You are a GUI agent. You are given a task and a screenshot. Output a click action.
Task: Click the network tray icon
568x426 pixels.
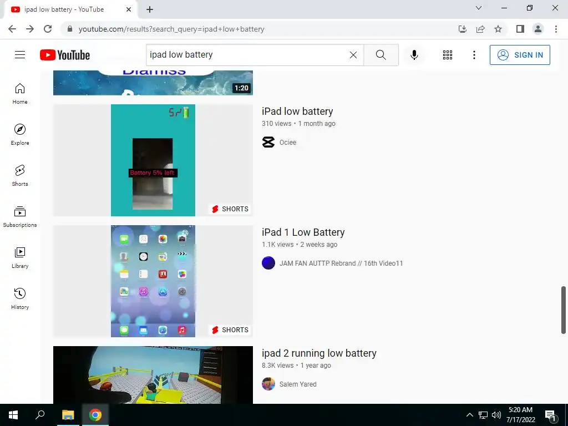coord(483,415)
